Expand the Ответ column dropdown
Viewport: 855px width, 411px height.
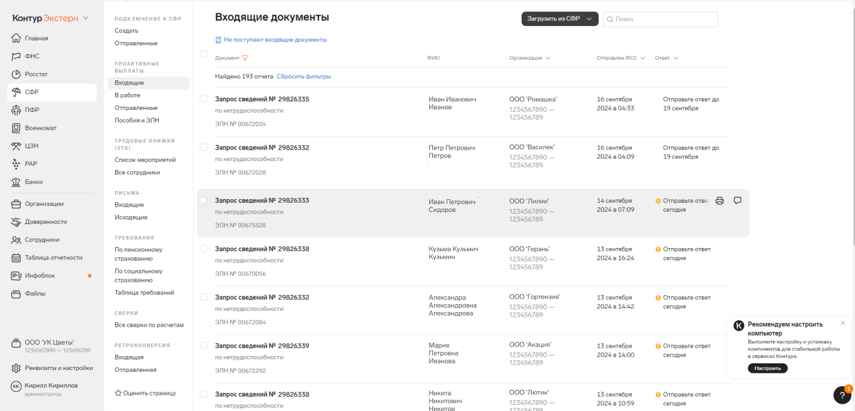(x=666, y=58)
